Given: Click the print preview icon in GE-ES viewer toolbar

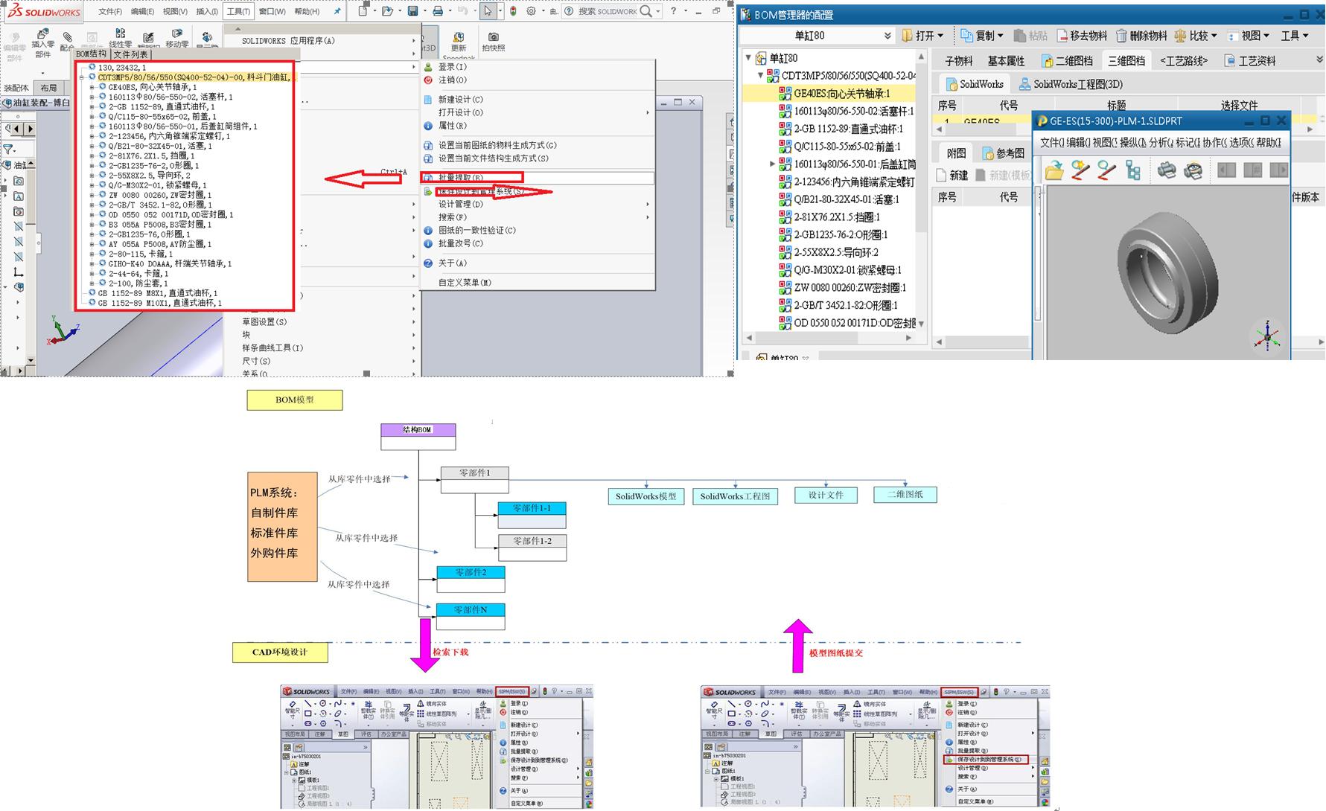Looking at the screenshot, I should pos(1193,170).
